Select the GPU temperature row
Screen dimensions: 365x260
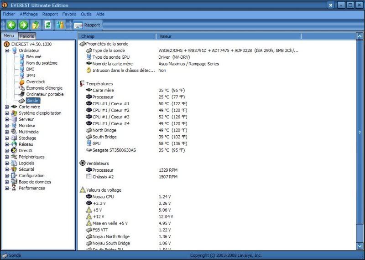click(x=96, y=143)
